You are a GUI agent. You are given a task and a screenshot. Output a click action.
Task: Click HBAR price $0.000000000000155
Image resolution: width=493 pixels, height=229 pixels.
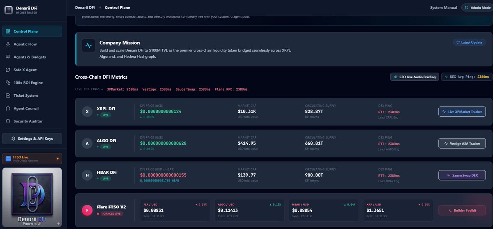(x=164, y=175)
